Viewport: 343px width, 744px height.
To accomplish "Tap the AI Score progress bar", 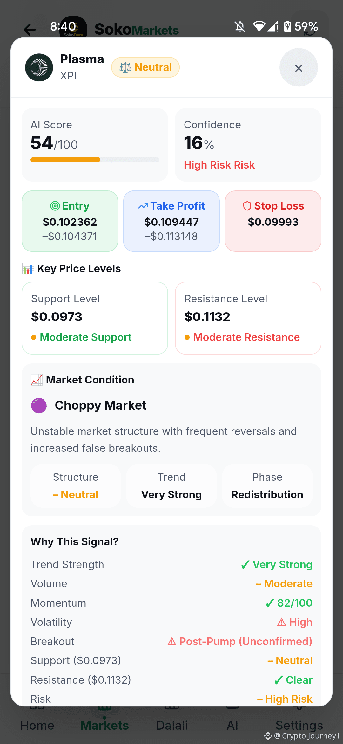I will click(x=95, y=160).
